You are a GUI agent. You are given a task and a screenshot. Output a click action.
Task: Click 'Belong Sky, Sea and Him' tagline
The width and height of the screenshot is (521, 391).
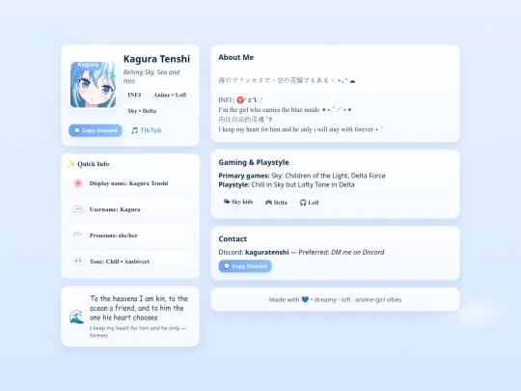point(151,76)
